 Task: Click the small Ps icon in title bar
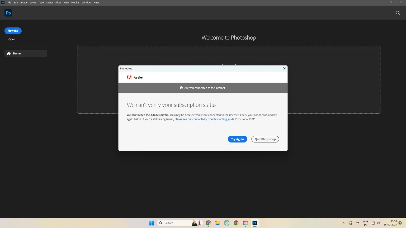coord(3,2)
